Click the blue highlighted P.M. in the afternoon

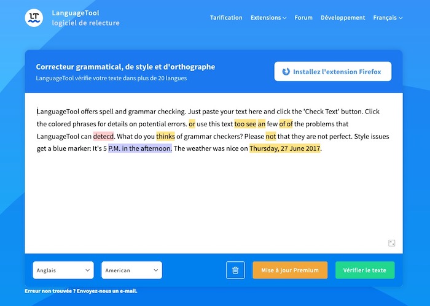pyautogui.click(x=140, y=148)
